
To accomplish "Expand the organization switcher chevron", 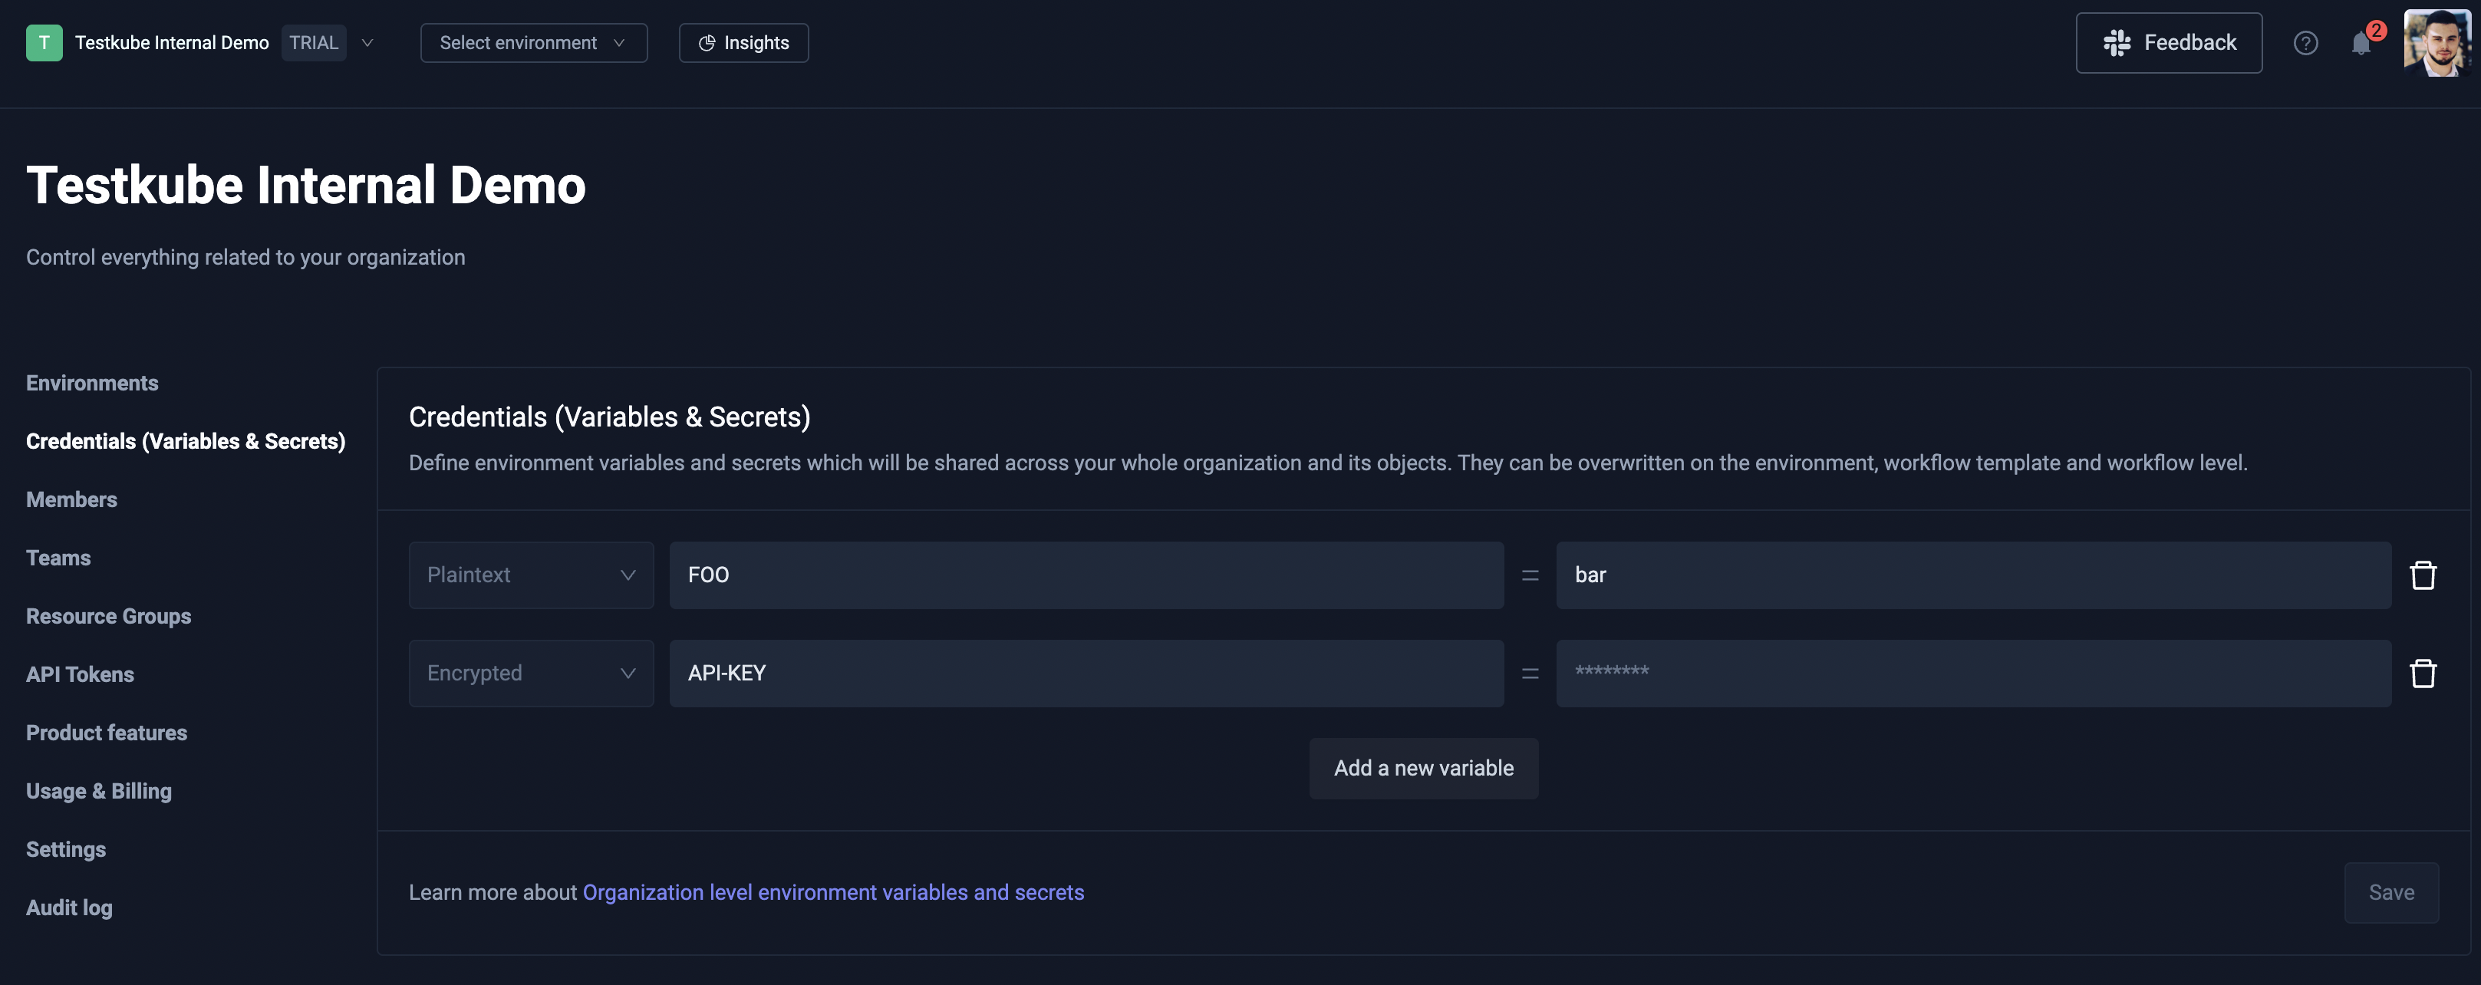I will tap(367, 43).
